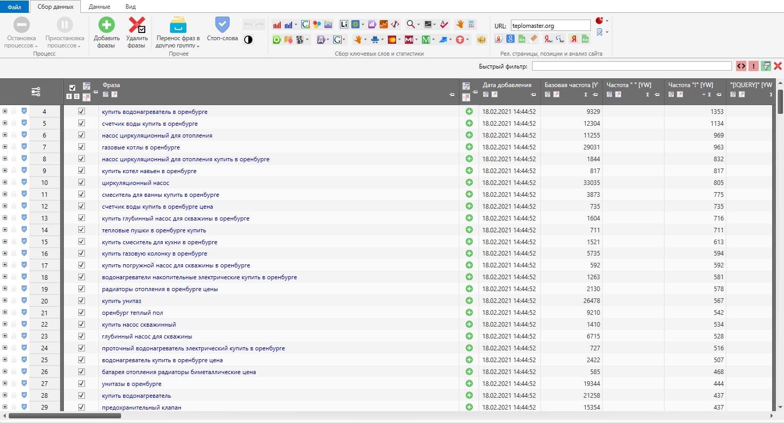
Task: Open the Файл menu
Action: pyautogui.click(x=14, y=7)
